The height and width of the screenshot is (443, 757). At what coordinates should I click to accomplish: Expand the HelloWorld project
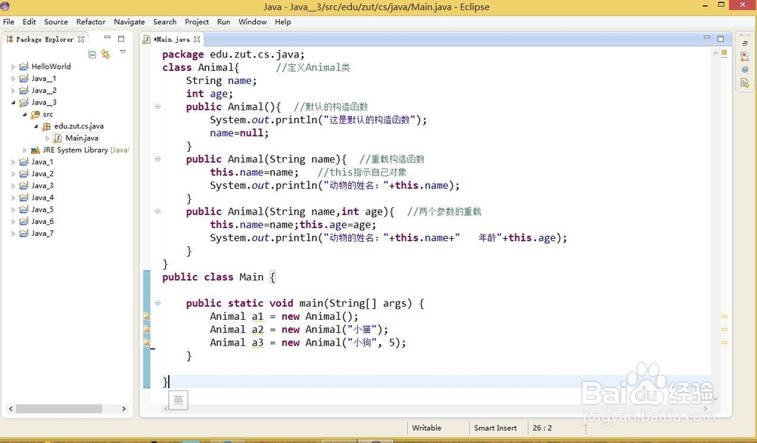pyautogui.click(x=13, y=67)
